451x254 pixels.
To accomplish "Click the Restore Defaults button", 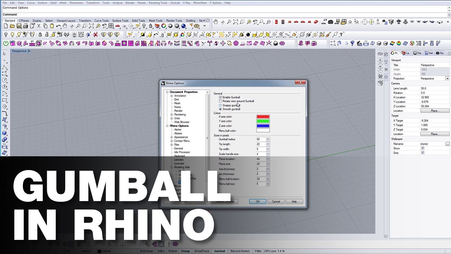I will coord(224,201).
